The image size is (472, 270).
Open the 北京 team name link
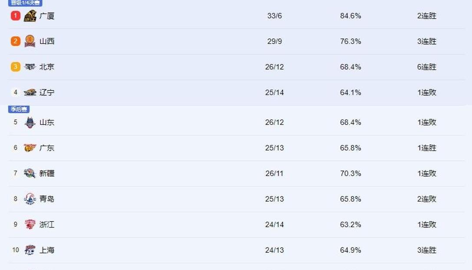(x=46, y=67)
